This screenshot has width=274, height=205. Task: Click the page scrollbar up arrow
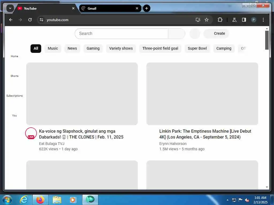click(x=267, y=28)
